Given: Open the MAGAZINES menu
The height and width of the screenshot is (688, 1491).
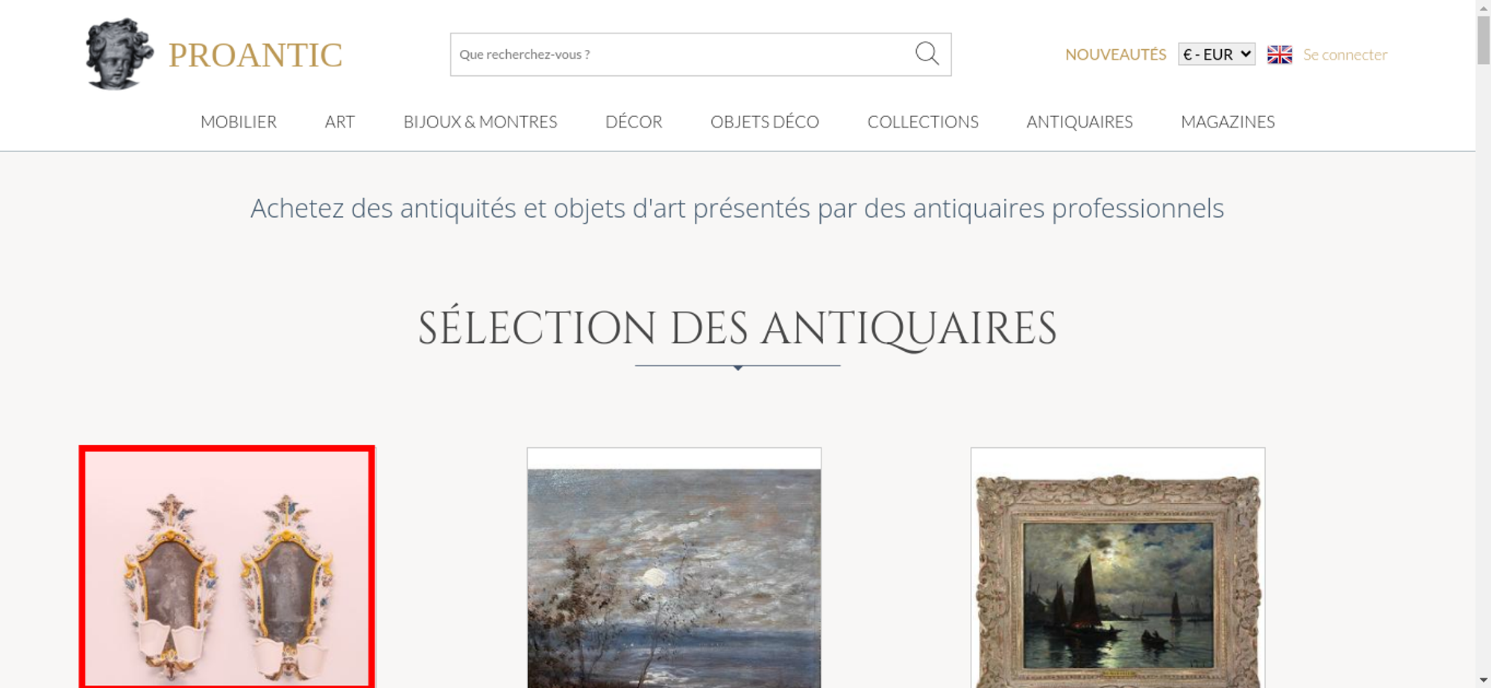Looking at the screenshot, I should pyautogui.click(x=1228, y=121).
